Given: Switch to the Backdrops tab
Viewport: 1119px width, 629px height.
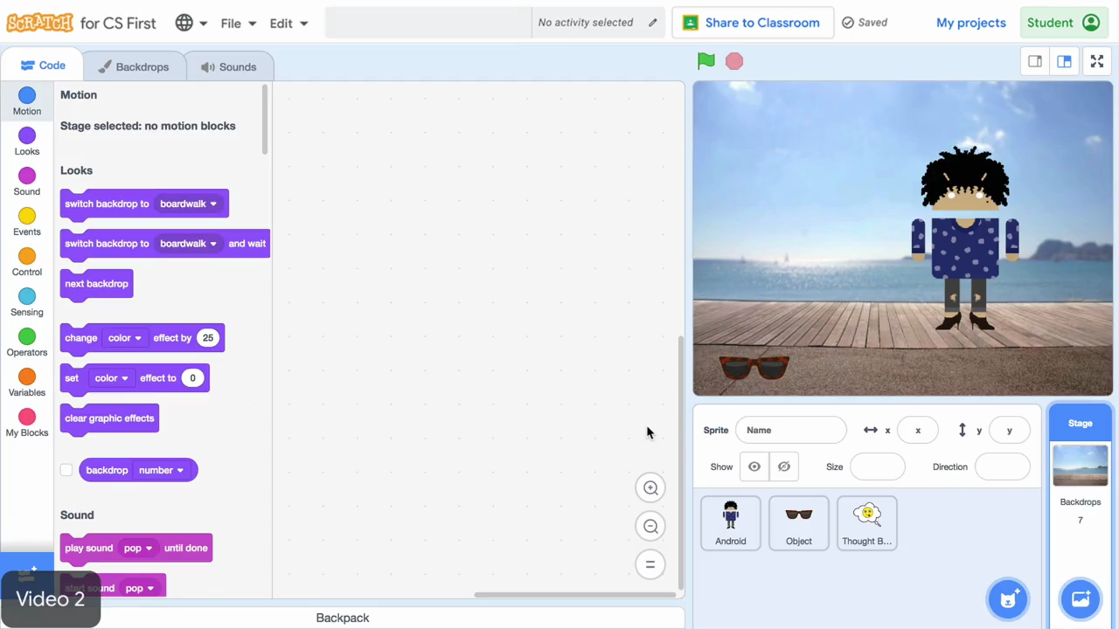Looking at the screenshot, I should click(134, 66).
